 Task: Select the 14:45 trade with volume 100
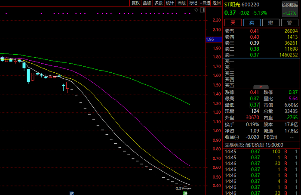(261, 152)
